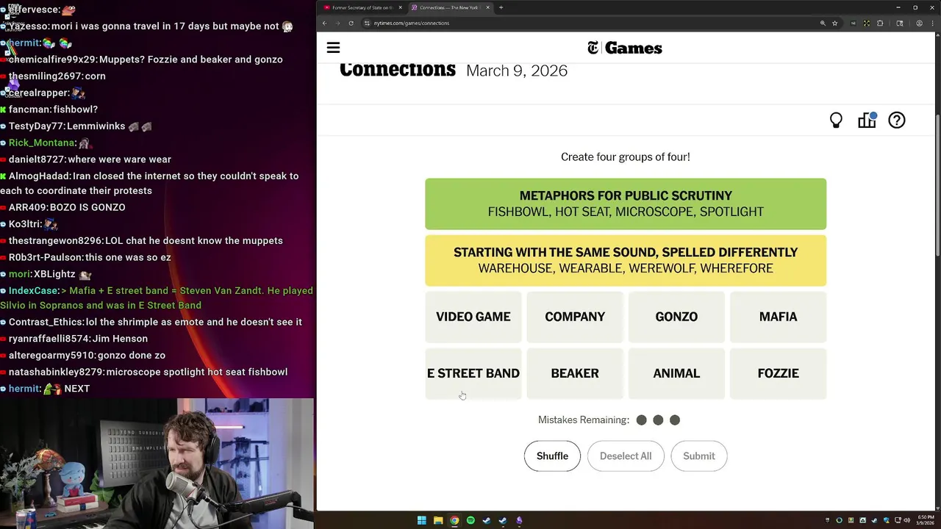Open the first Steam taskbar icon
Viewport: 941px width, 529px height.
coord(487,520)
